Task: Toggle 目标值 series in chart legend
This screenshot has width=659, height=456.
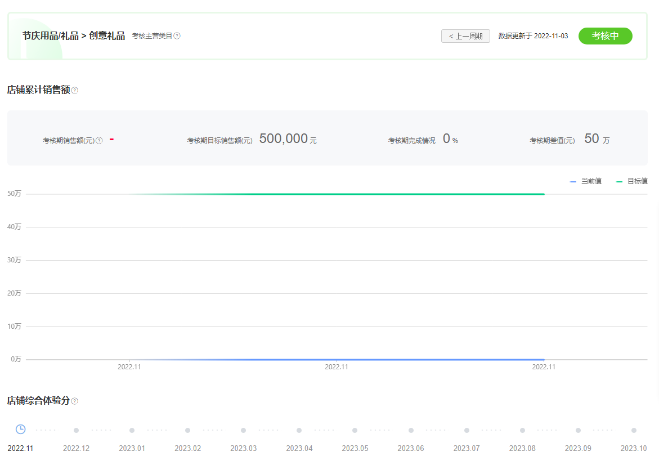Action: (x=631, y=181)
